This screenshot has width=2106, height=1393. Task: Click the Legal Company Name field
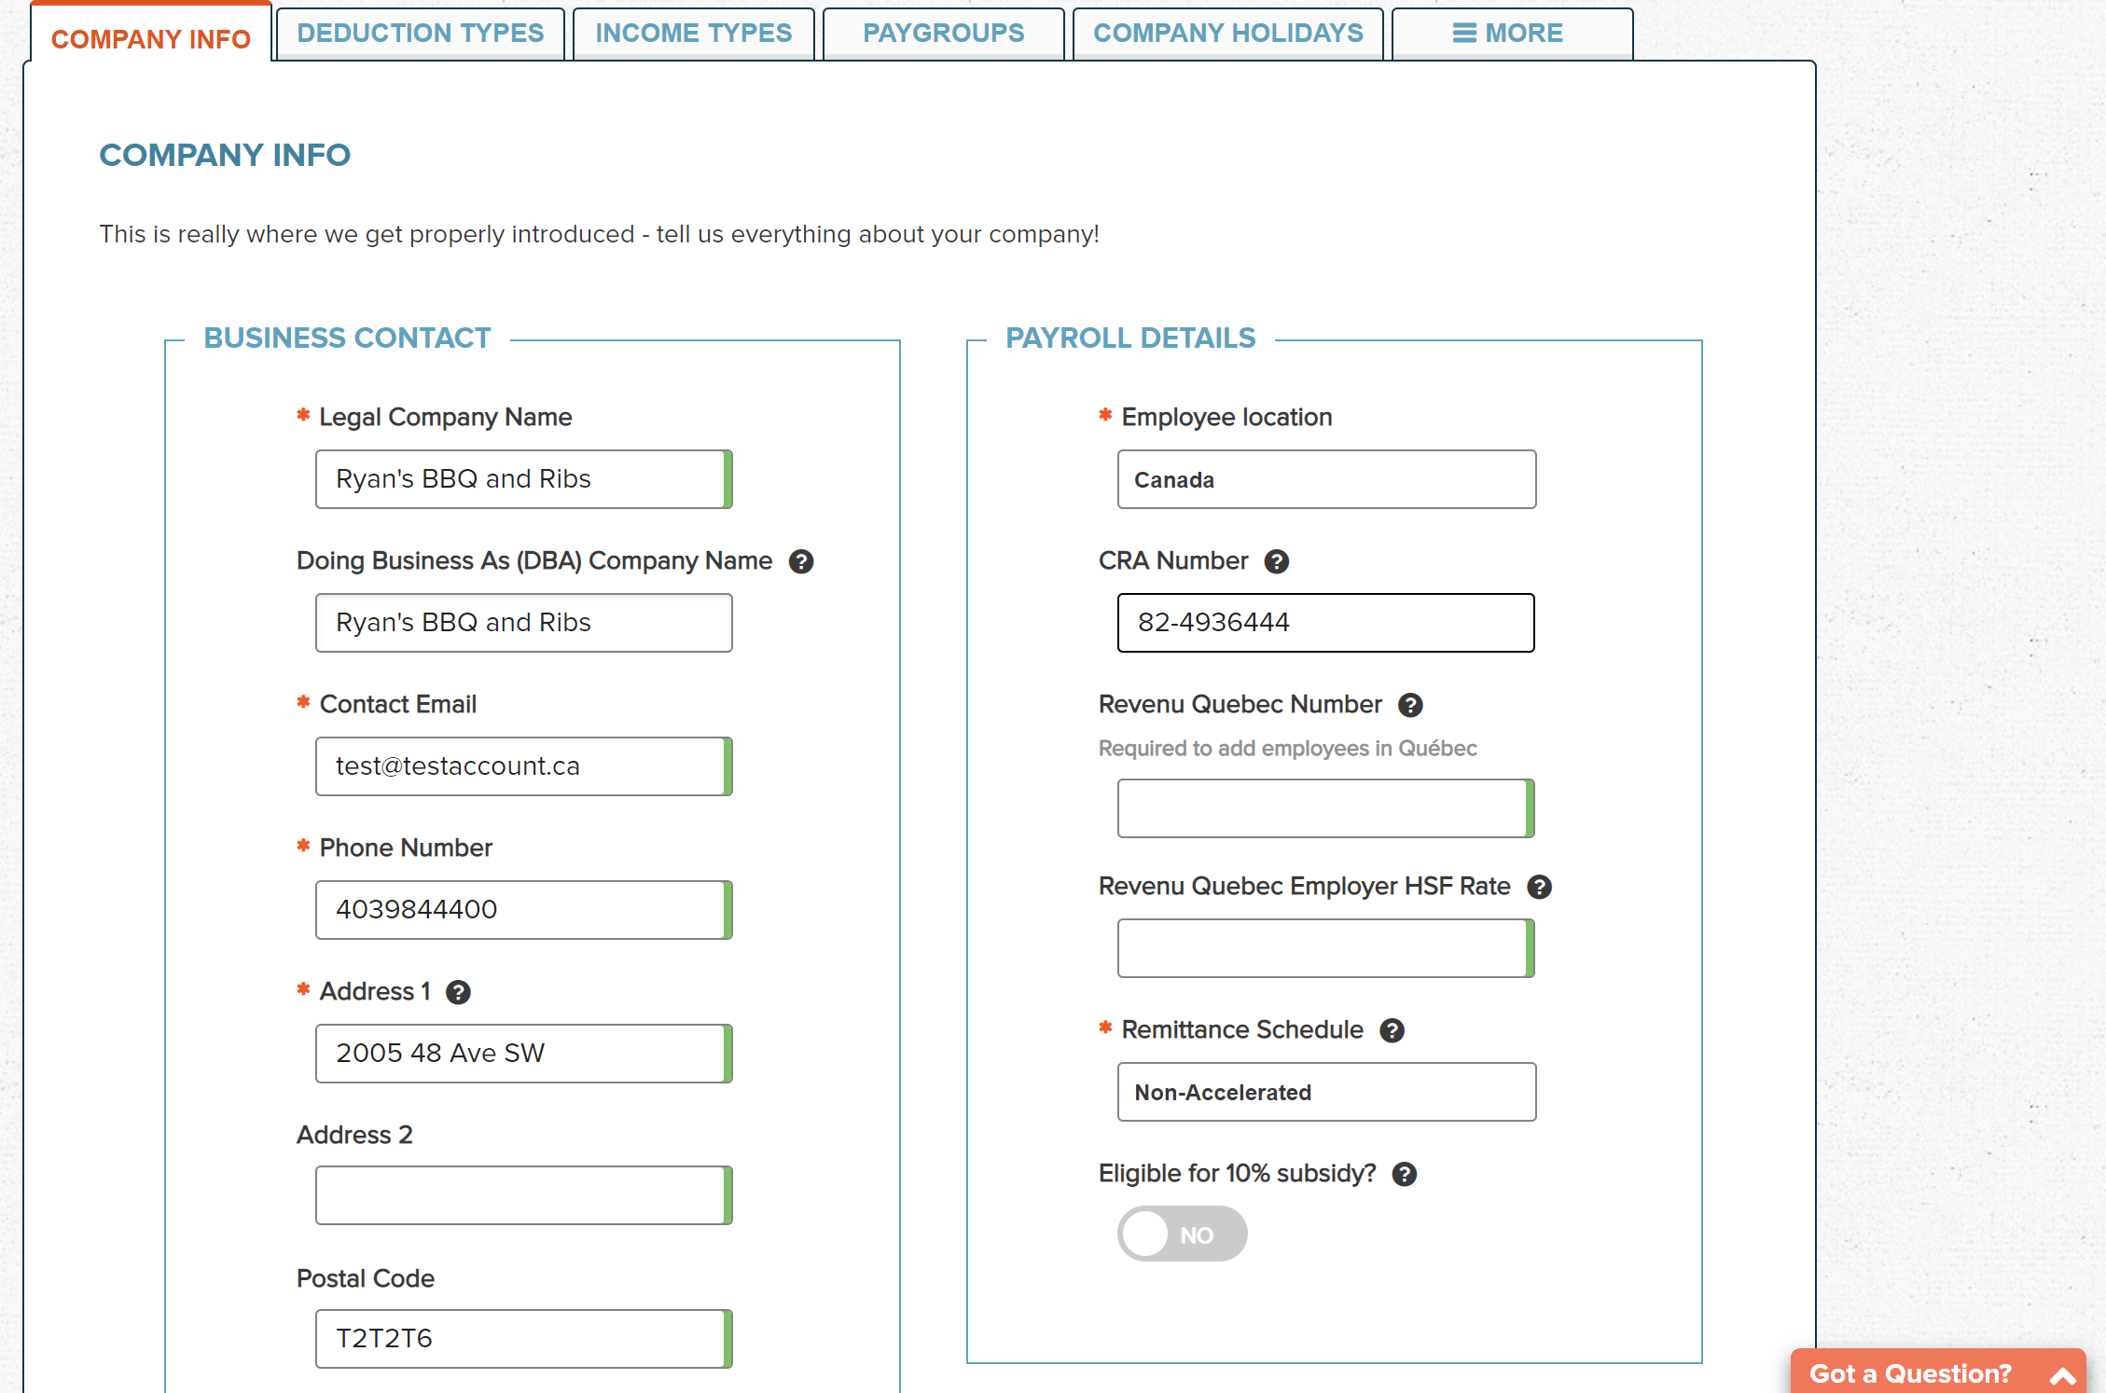[520, 479]
